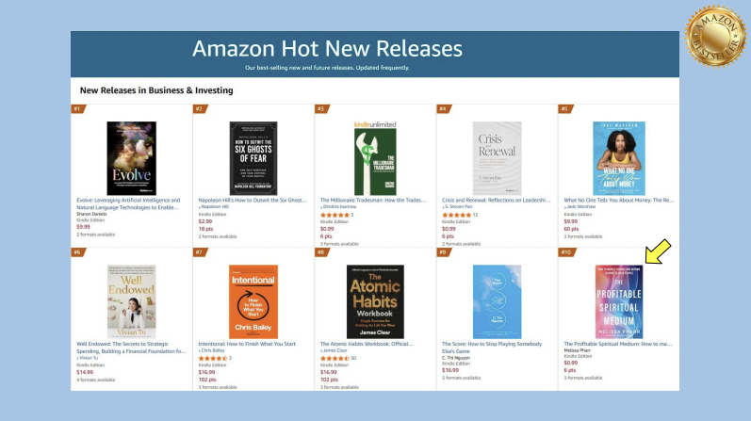
Task: Open the Well Endowed book cover
Action: pyautogui.click(x=132, y=301)
